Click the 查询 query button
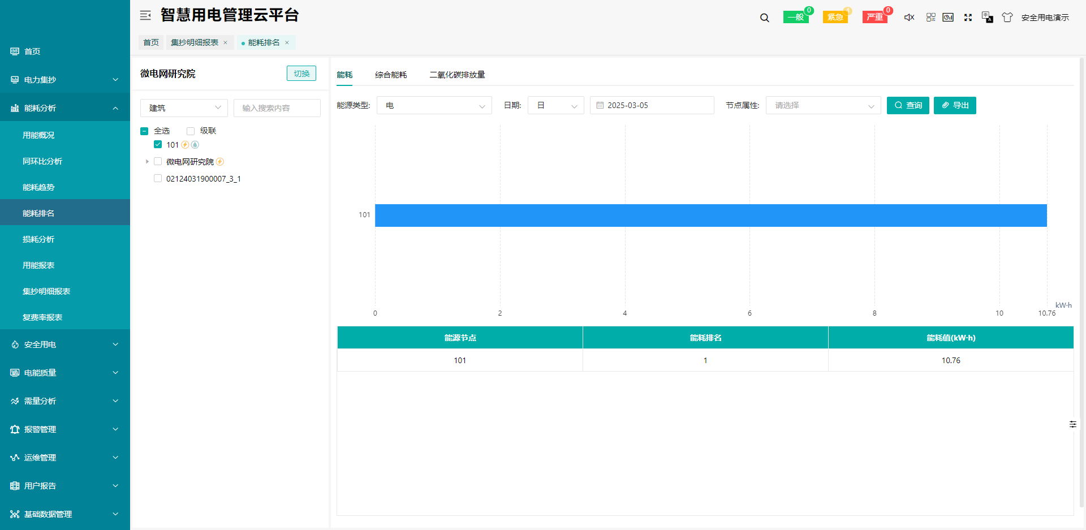 (908, 106)
